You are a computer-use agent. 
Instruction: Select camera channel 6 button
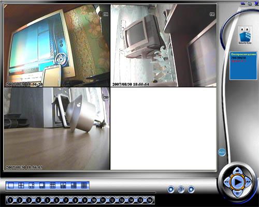coord(56,200)
